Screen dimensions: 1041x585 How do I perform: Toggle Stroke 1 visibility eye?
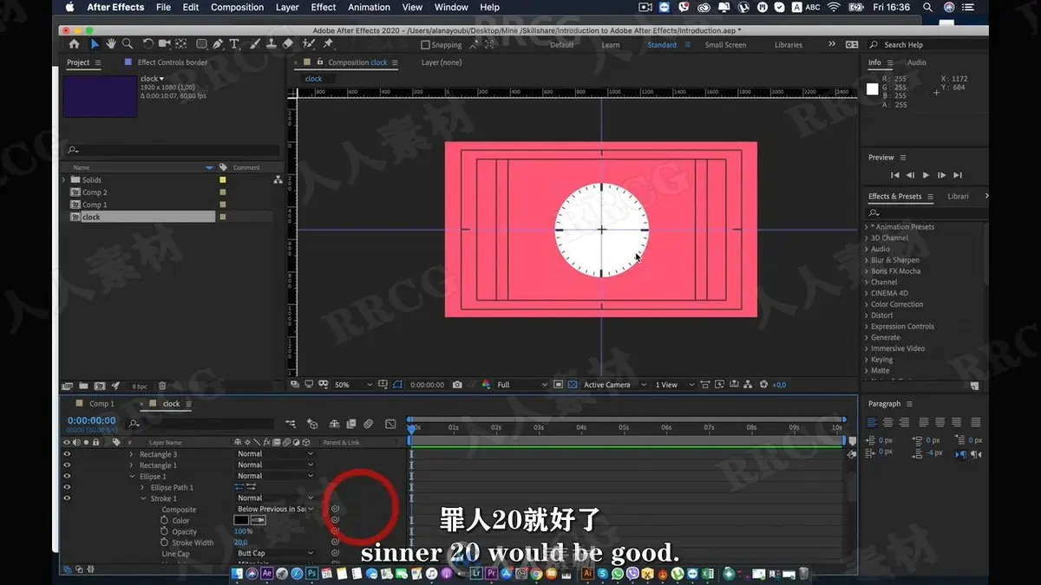pos(67,498)
